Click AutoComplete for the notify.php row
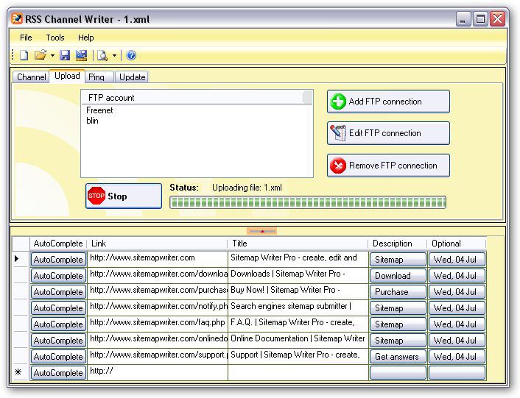 [58, 308]
